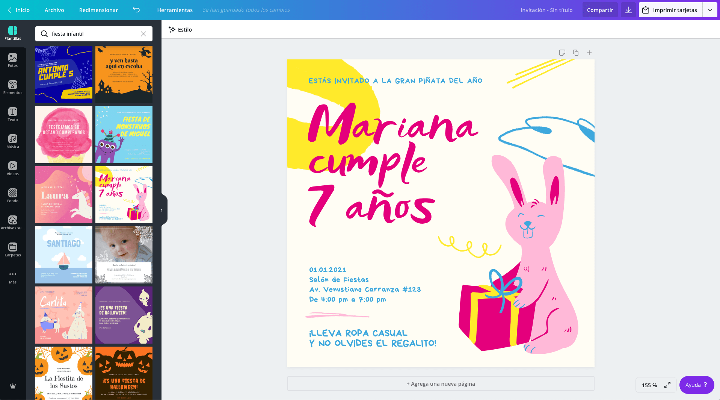Select the Videos sidebar icon
This screenshot has height=400, width=720.
[x=13, y=168]
